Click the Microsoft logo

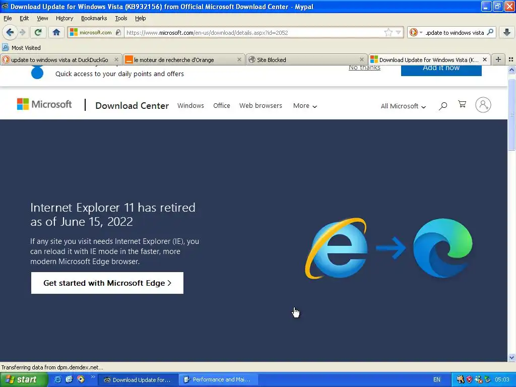[x=44, y=104]
